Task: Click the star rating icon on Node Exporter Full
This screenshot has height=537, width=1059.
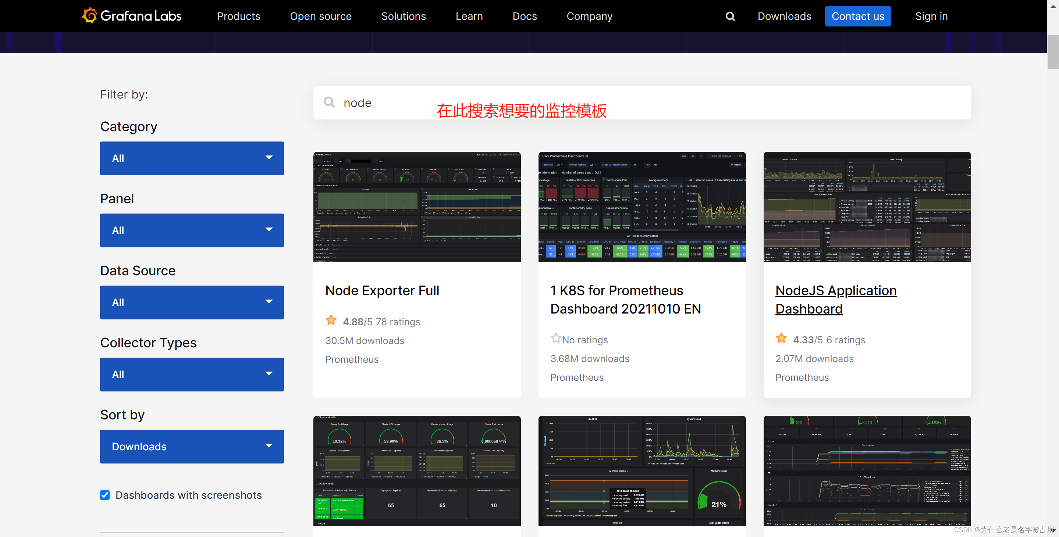Action: point(331,320)
